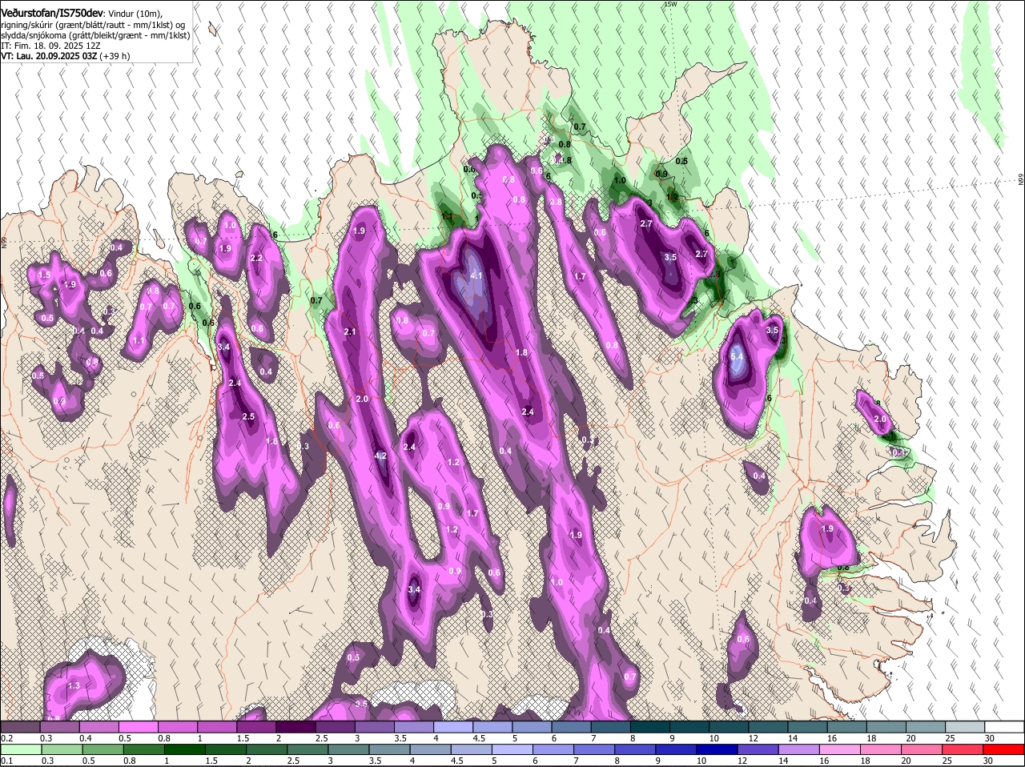Click the 0.2 label under the upper legend bar
The image size is (1025, 767).
pyautogui.click(x=6, y=738)
